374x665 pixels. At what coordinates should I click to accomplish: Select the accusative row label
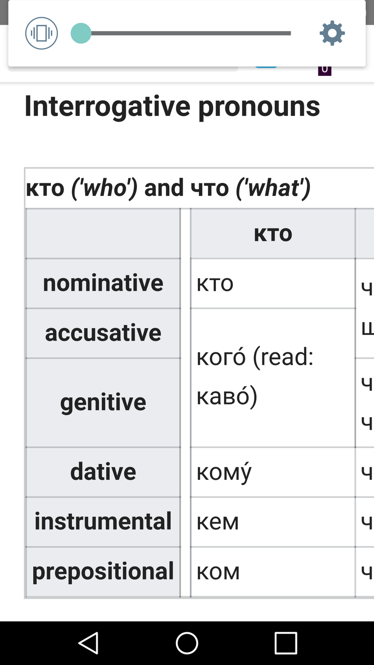(103, 332)
